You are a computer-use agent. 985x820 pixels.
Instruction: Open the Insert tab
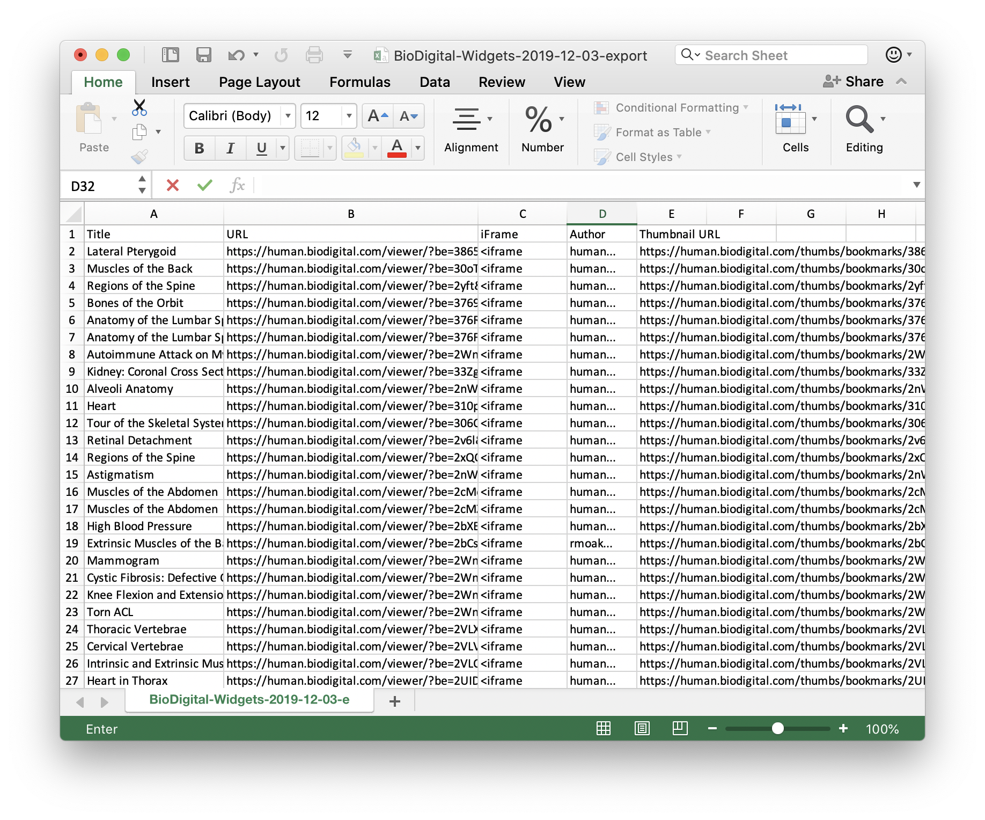(x=171, y=82)
